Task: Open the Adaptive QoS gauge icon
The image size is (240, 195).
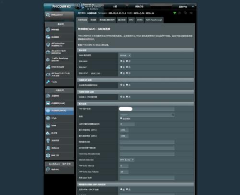Action: point(48,52)
